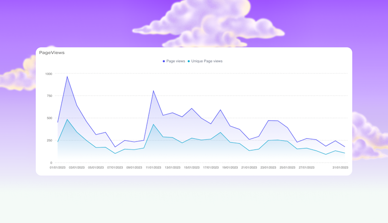Image resolution: width=388 pixels, height=223 pixels.
Task: Click the 07/01/2023 date label
Action: pyautogui.click(x=115, y=167)
